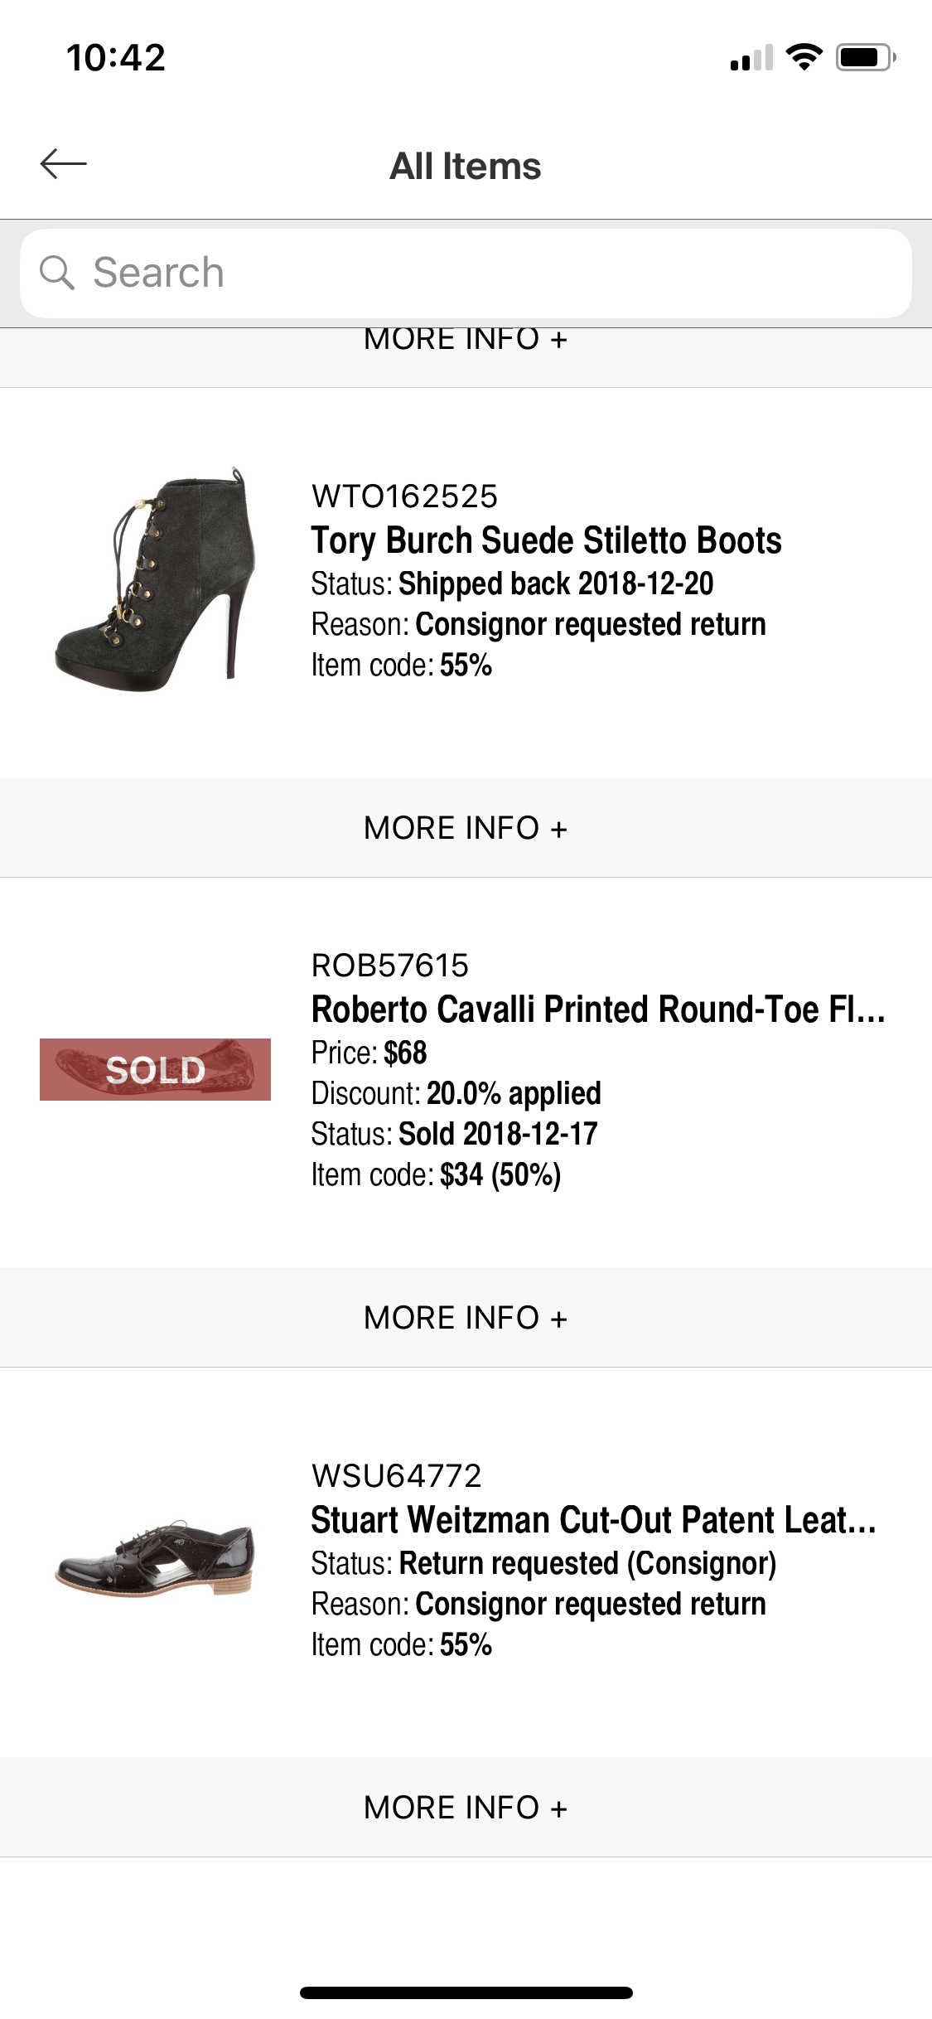Tap the Wi-Fi status icon
This screenshot has width=932, height=2019.
point(804,57)
